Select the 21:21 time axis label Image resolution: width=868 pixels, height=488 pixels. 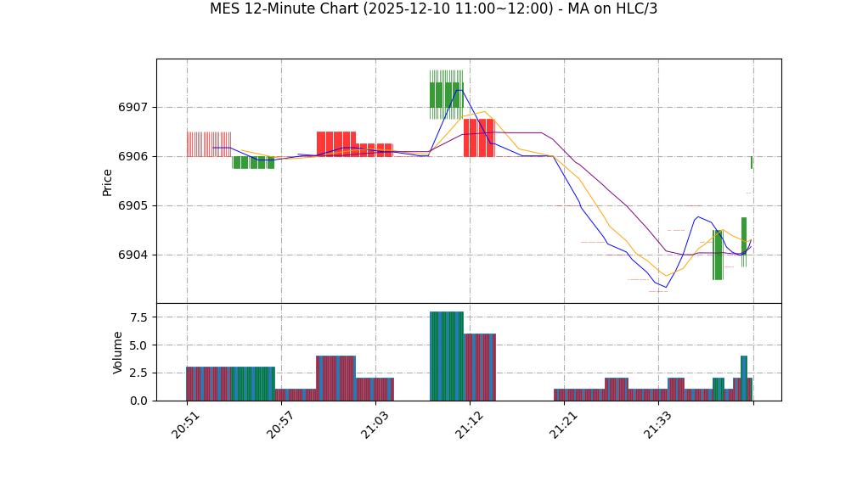pyautogui.click(x=563, y=424)
